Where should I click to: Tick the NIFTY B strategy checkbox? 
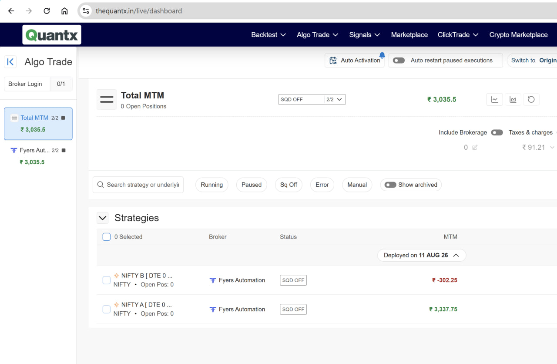(107, 280)
